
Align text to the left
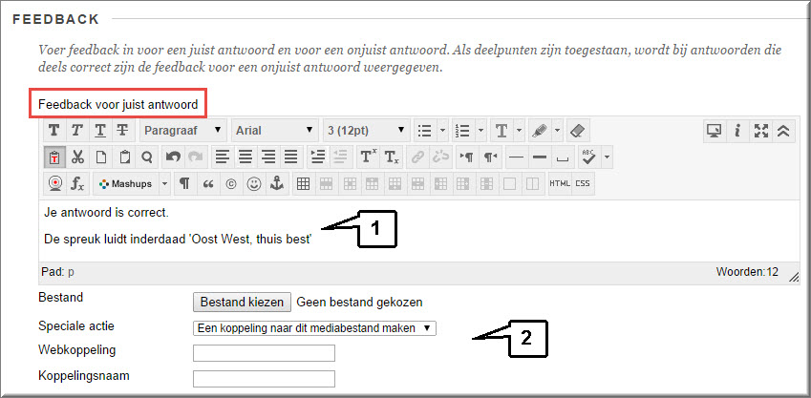(x=222, y=157)
